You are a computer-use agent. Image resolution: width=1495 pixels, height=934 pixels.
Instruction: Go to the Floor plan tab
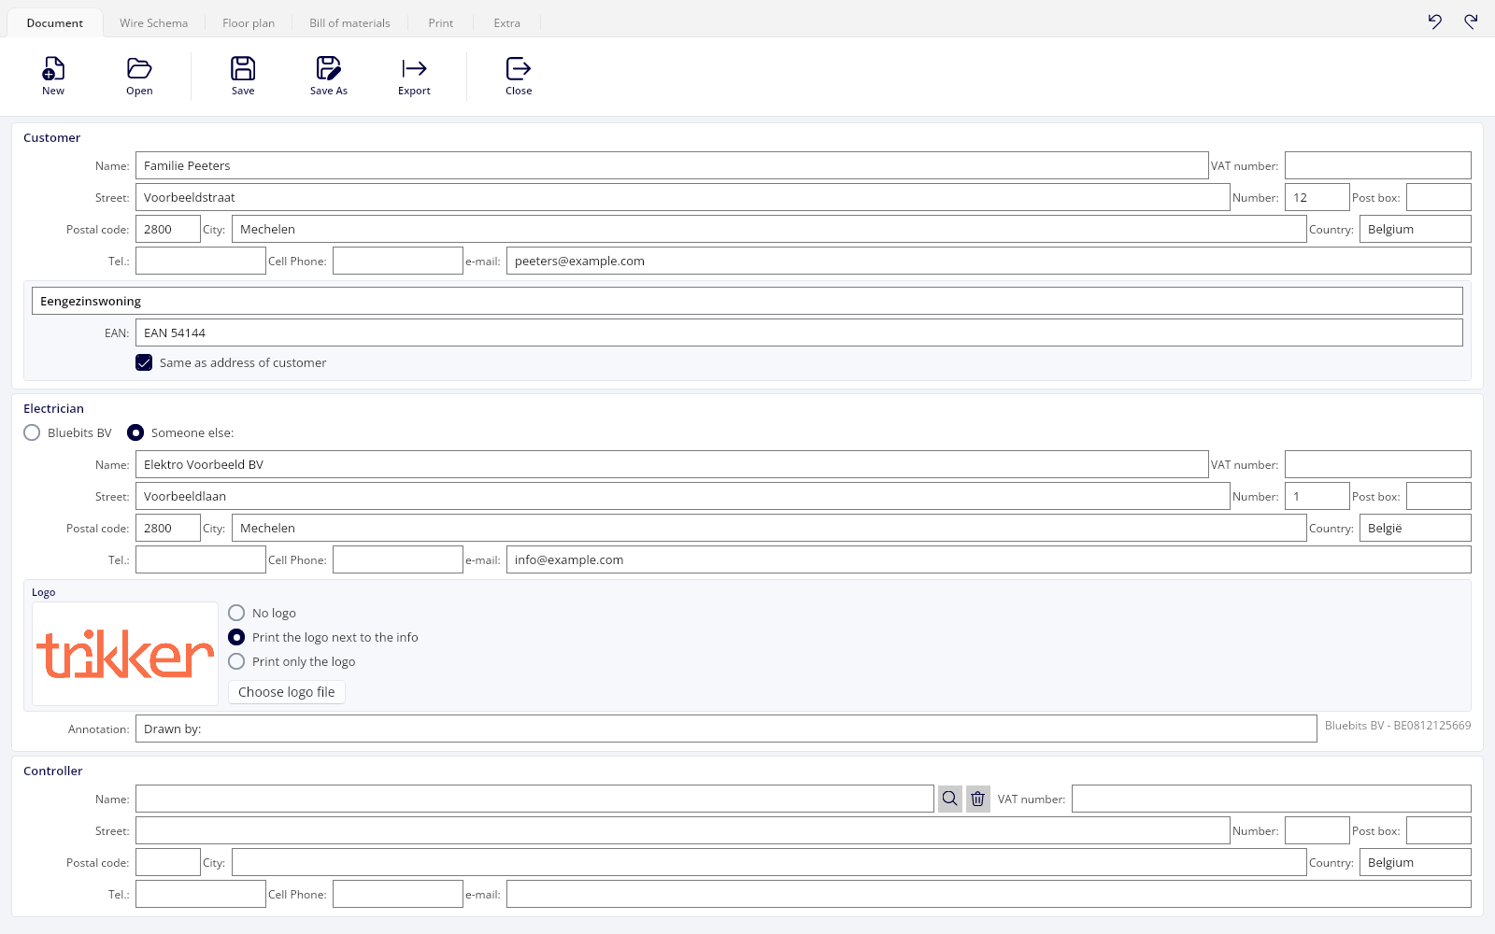tap(249, 23)
